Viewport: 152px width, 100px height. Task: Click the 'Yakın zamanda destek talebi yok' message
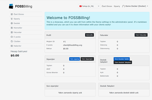(124, 93)
